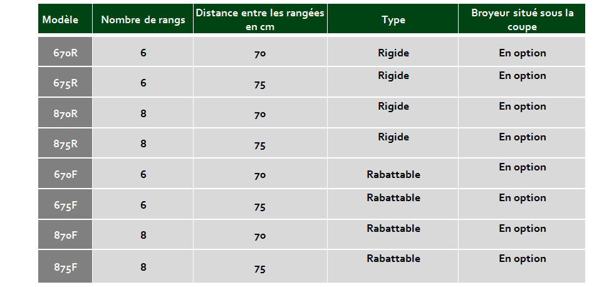Image resolution: width=614 pixels, height=287 pixels.
Task: Select the Type column header
Action: (393, 19)
